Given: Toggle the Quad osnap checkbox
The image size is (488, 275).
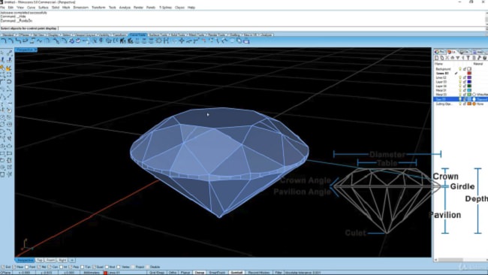Looking at the screenshot, I should pyautogui.click(x=95, y=267).
